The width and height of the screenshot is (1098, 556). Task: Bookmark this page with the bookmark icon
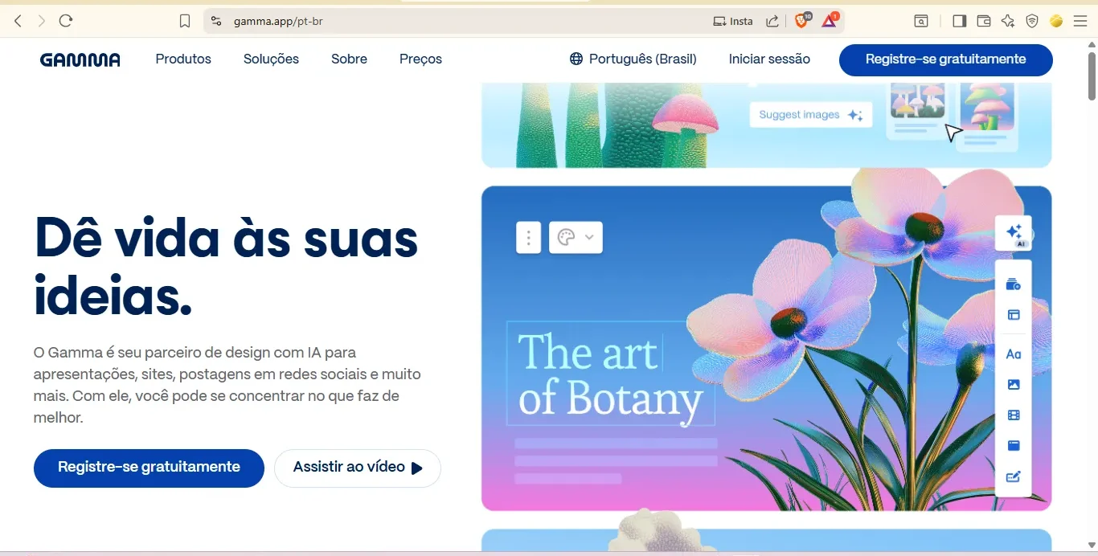185,22
